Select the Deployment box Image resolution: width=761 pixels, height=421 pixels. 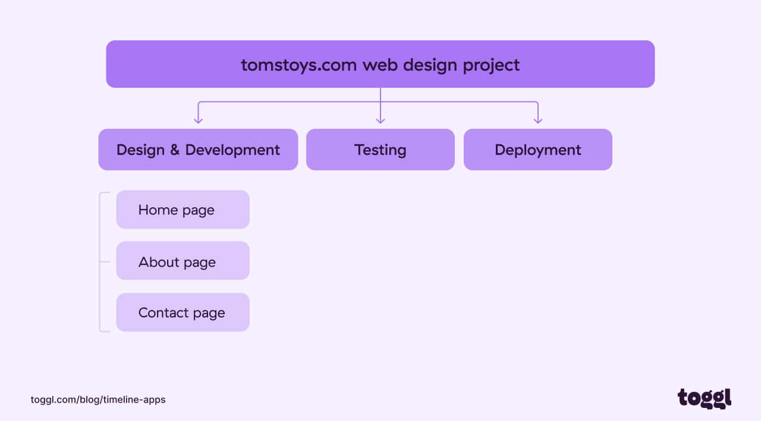pyautogui.click(x=538, y=150)
